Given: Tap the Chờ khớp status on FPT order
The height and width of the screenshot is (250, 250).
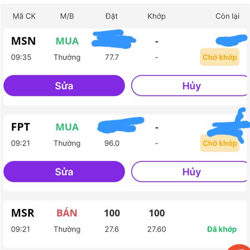Looking at the screenshot, I should (220, 143).
